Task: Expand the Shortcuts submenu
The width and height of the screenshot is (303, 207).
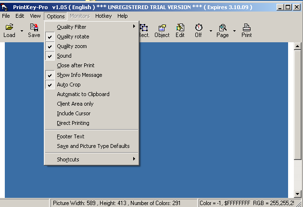Action: tap(91, 159)
